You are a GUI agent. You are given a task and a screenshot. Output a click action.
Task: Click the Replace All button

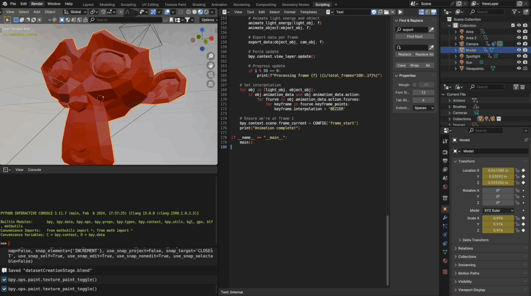click(x=424, y=54)
